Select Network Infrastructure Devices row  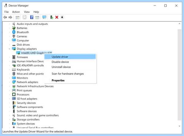(x=35, y=86)
